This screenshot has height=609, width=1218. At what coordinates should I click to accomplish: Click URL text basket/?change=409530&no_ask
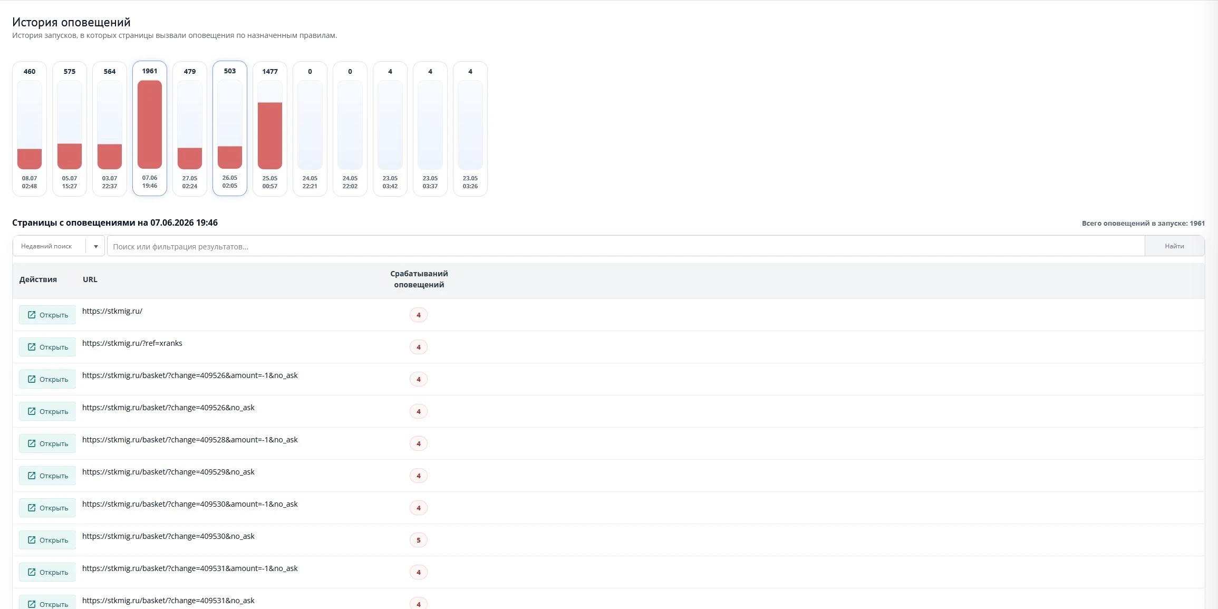pyautogui.click(x=168, y=536)
